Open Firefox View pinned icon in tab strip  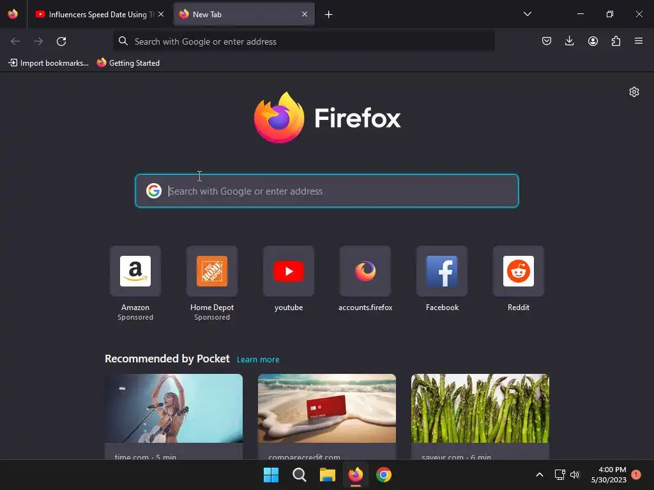coord(13,14)
